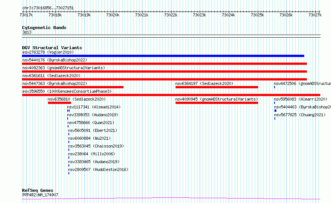Click the red nsv4090945 variant bar
This screenshot has height=203, width=331.
(216, 103)
